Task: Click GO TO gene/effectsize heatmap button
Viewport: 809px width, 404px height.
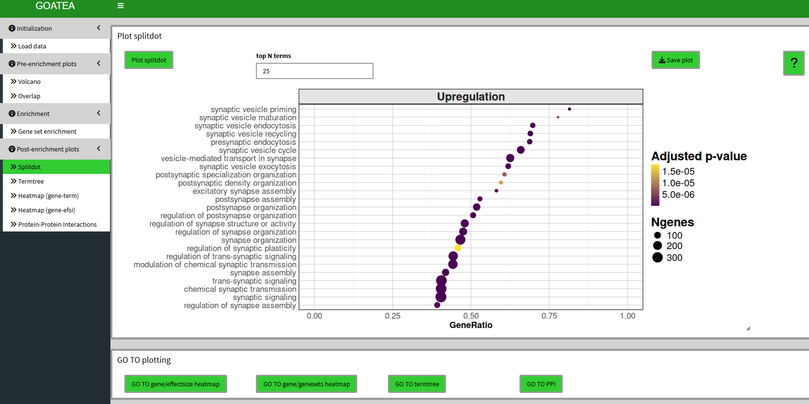Action: point(175,384)
